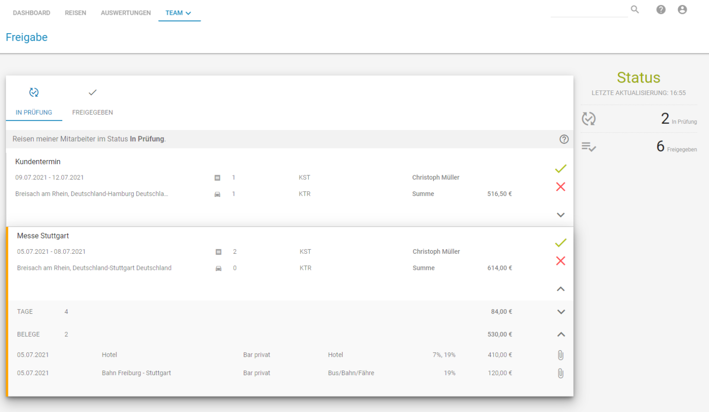The image size is (709, 412).
Task: Click the search input field
Action: (589, 10)
